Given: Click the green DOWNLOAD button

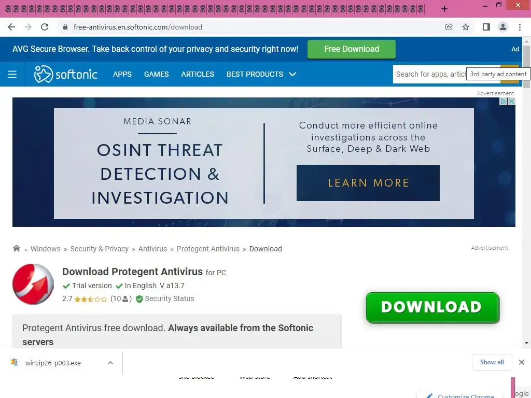Looking at the screenshot, I should (x=432, y=307).
